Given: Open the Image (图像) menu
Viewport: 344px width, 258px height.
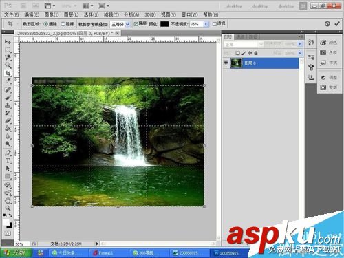Looking at the screenshot, I should tap(52, 14).
